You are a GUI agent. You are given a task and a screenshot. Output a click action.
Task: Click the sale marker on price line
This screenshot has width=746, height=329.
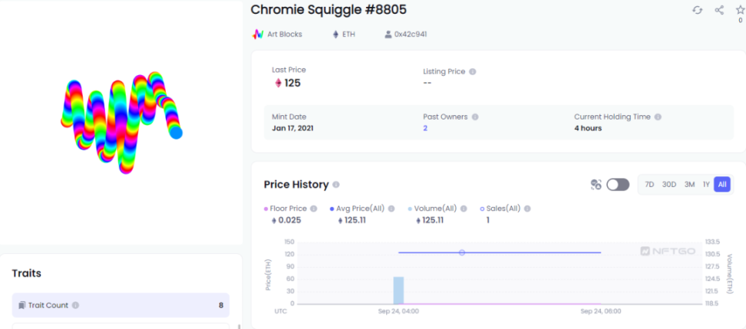pyautogui.click(x=461, y=252)
